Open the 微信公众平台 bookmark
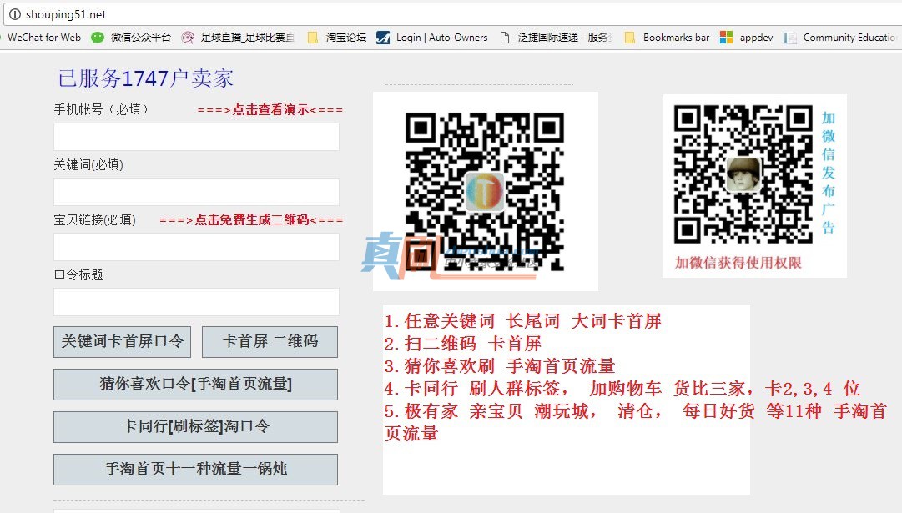 pyautogui.click(x=140, y=38)
